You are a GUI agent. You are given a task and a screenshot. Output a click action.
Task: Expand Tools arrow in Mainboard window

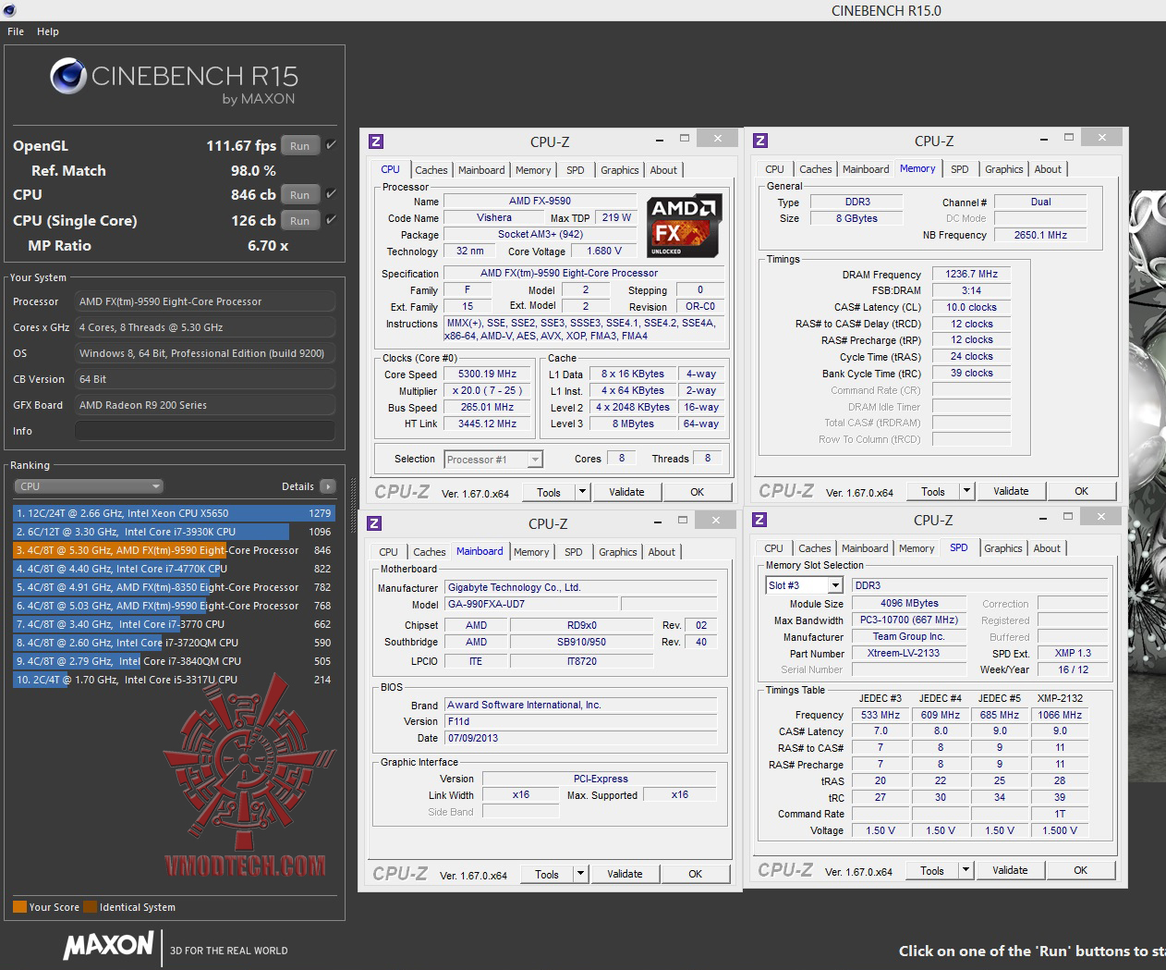[580, 874]
